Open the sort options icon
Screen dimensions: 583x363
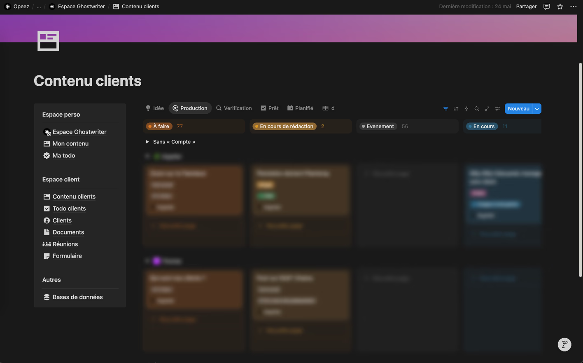[x=456, y=109]
